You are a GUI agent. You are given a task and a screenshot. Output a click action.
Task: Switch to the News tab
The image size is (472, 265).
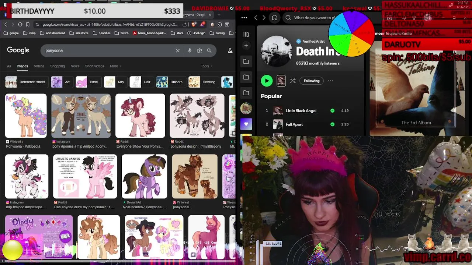coord(75,66)
